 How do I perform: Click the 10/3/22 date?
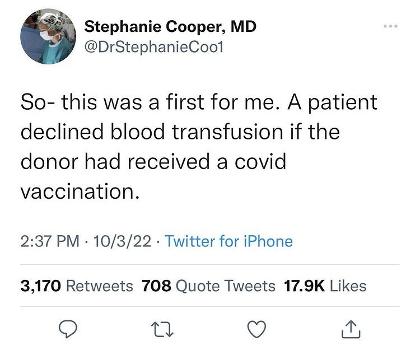click(122, 241)
